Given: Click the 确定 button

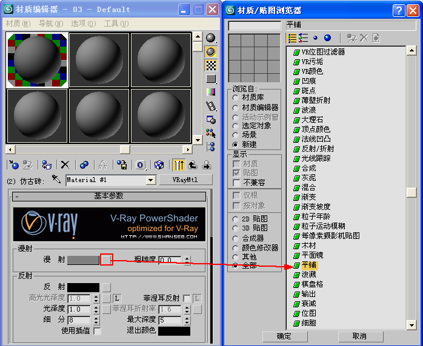Looking at the screenshot, I should (x=284, y=336).
